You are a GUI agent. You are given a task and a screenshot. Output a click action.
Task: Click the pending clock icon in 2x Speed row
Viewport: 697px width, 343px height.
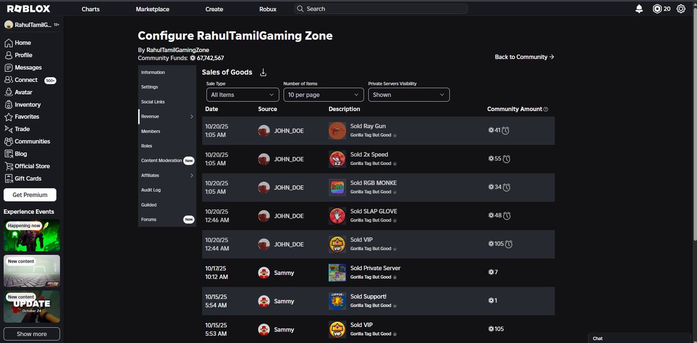coord(506,159)
